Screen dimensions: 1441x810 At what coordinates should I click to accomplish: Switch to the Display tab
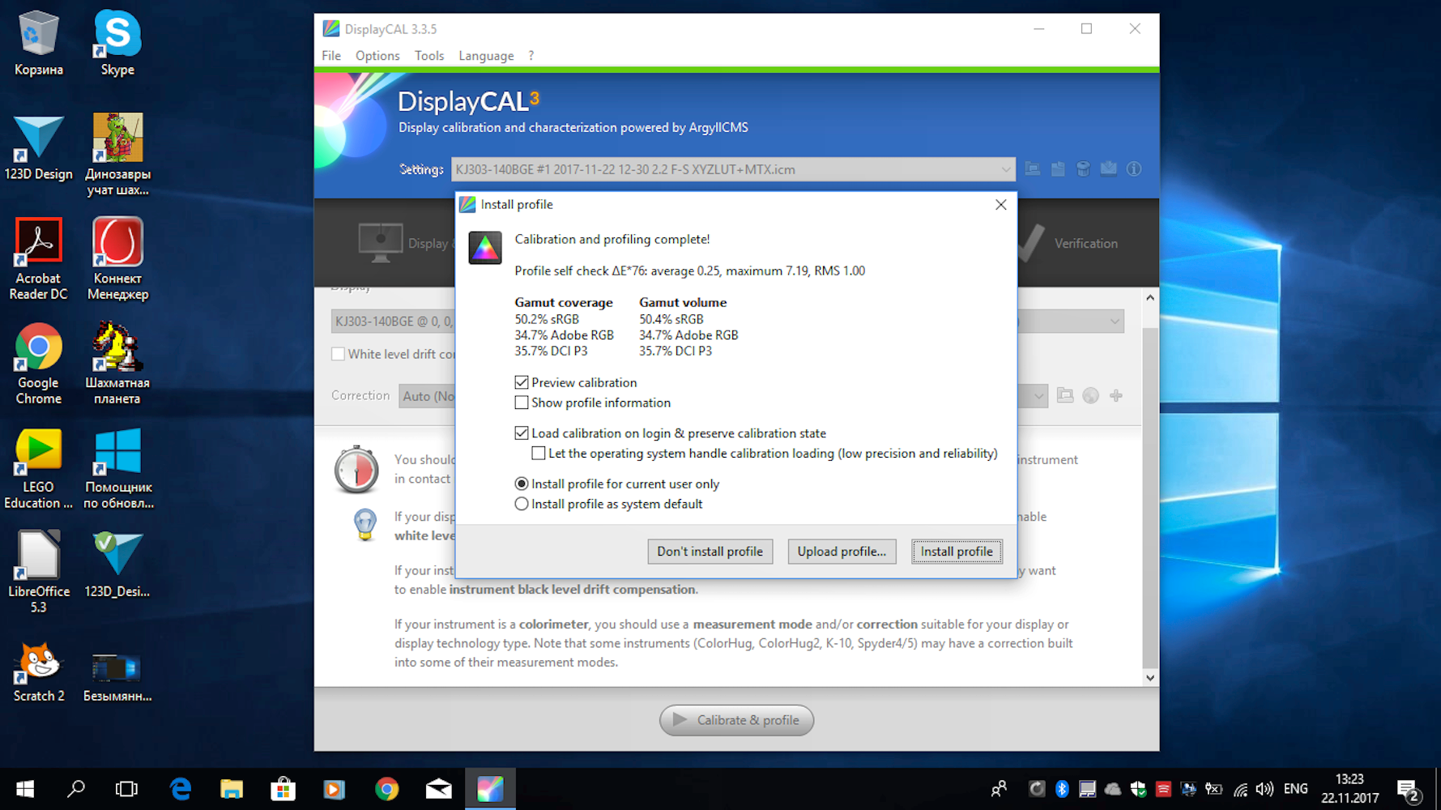pos(405,243)
